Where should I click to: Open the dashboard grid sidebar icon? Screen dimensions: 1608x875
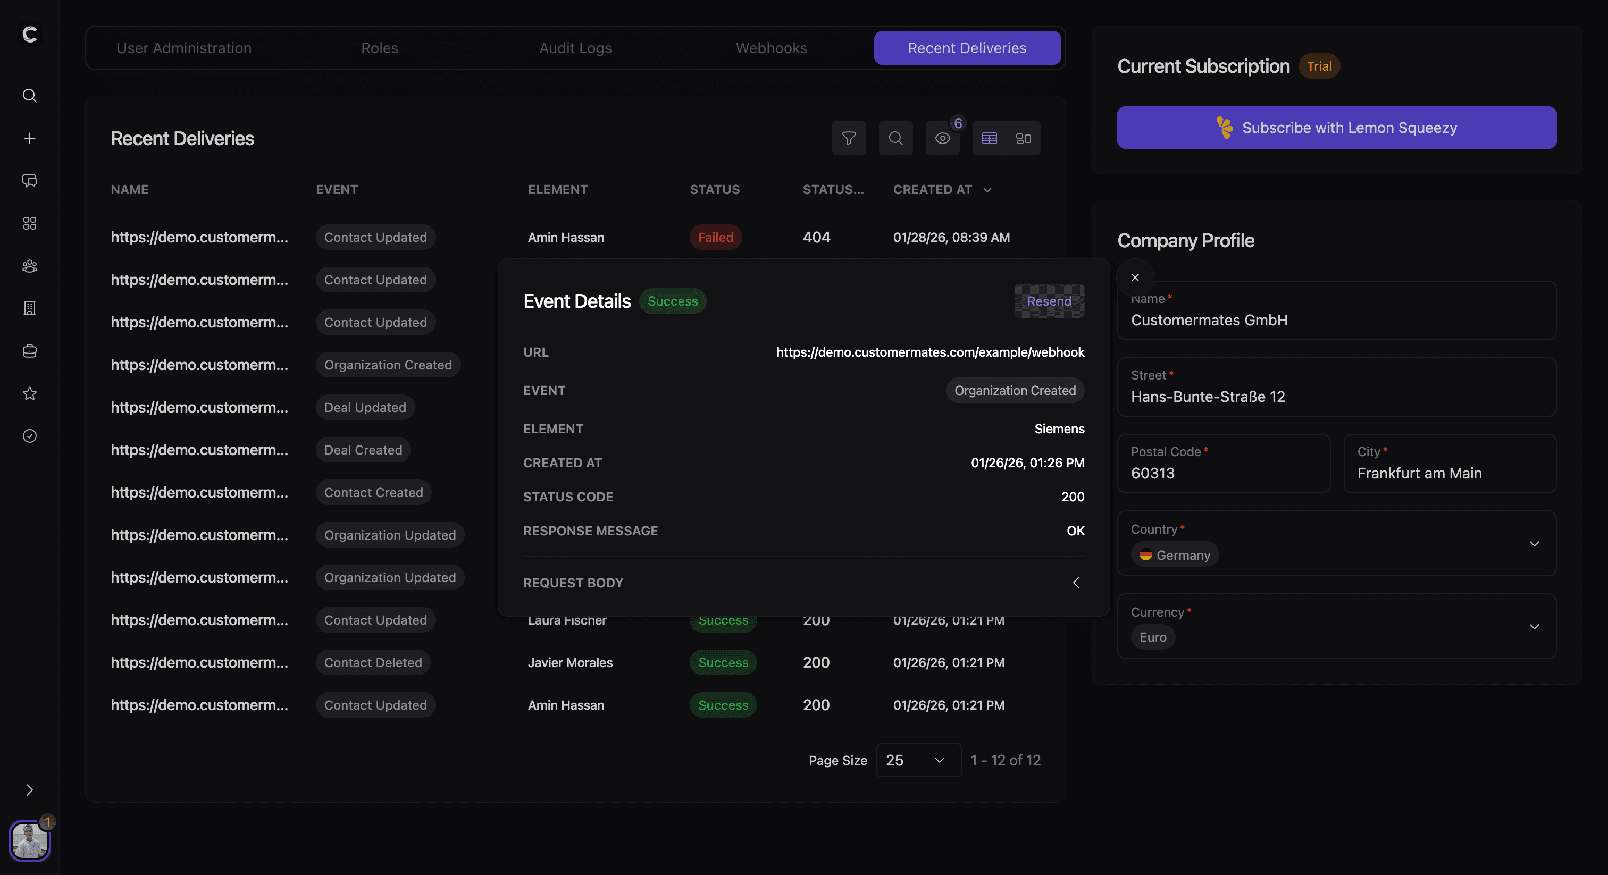tap(29, 223)
